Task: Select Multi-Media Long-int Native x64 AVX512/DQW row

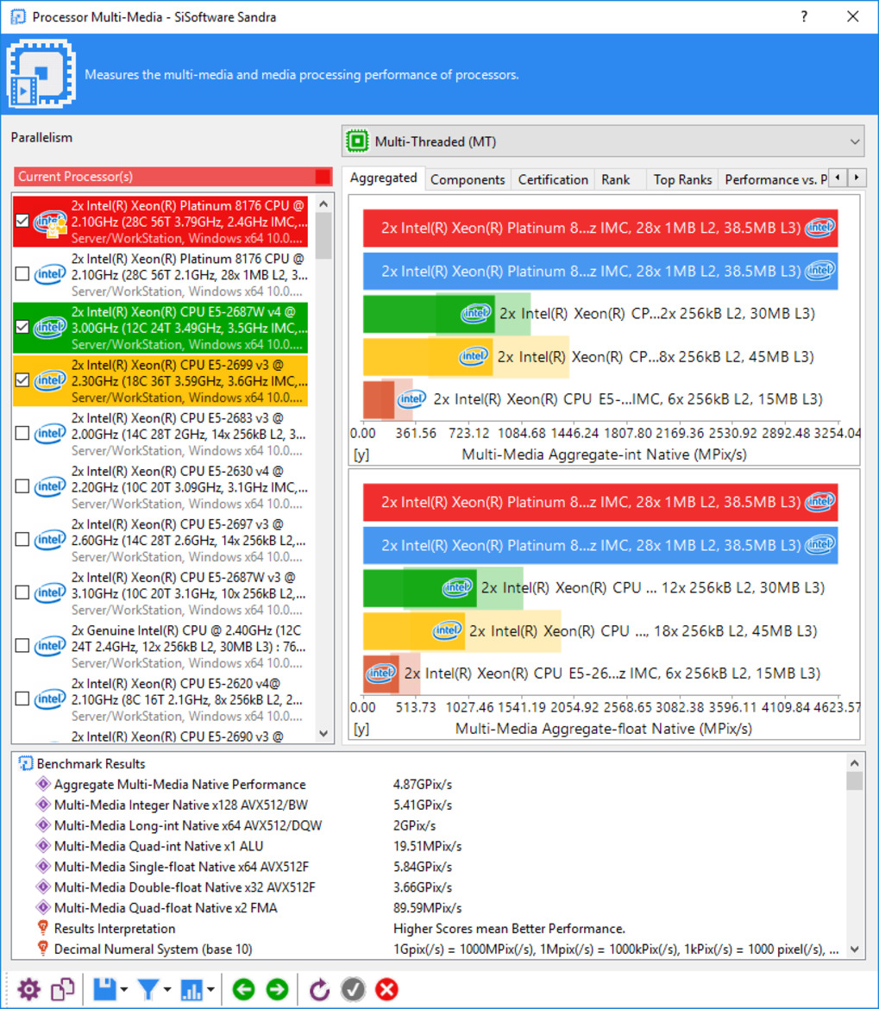Action: [x=430, y=825]
